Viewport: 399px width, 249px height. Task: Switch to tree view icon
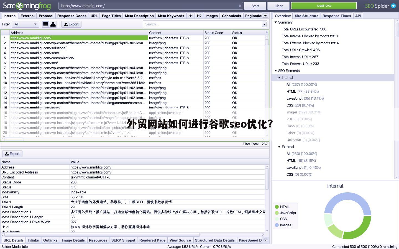[53, 24]
